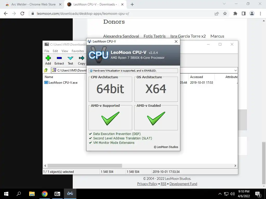The image size is (266, 199).
Task: Go back in Chrome
Action: click(x=6, y=13)
